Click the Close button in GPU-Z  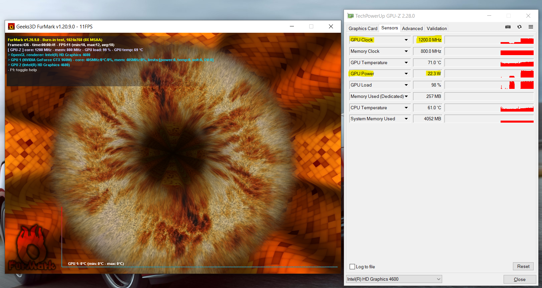pos(520,279)
